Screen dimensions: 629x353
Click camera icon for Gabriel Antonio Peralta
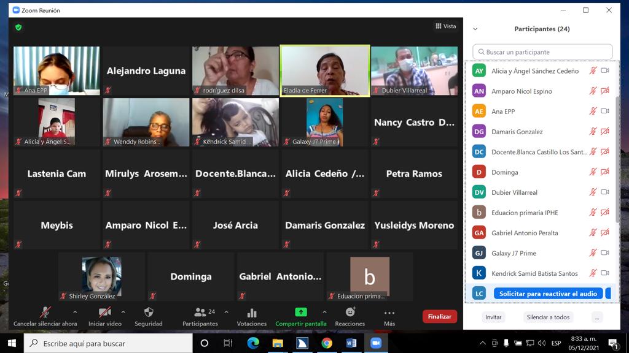[605, 232]
